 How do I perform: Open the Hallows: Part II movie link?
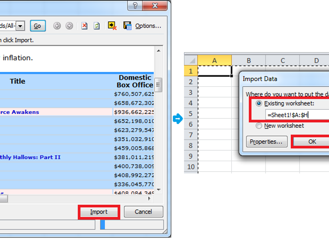(x=30, y=157)
